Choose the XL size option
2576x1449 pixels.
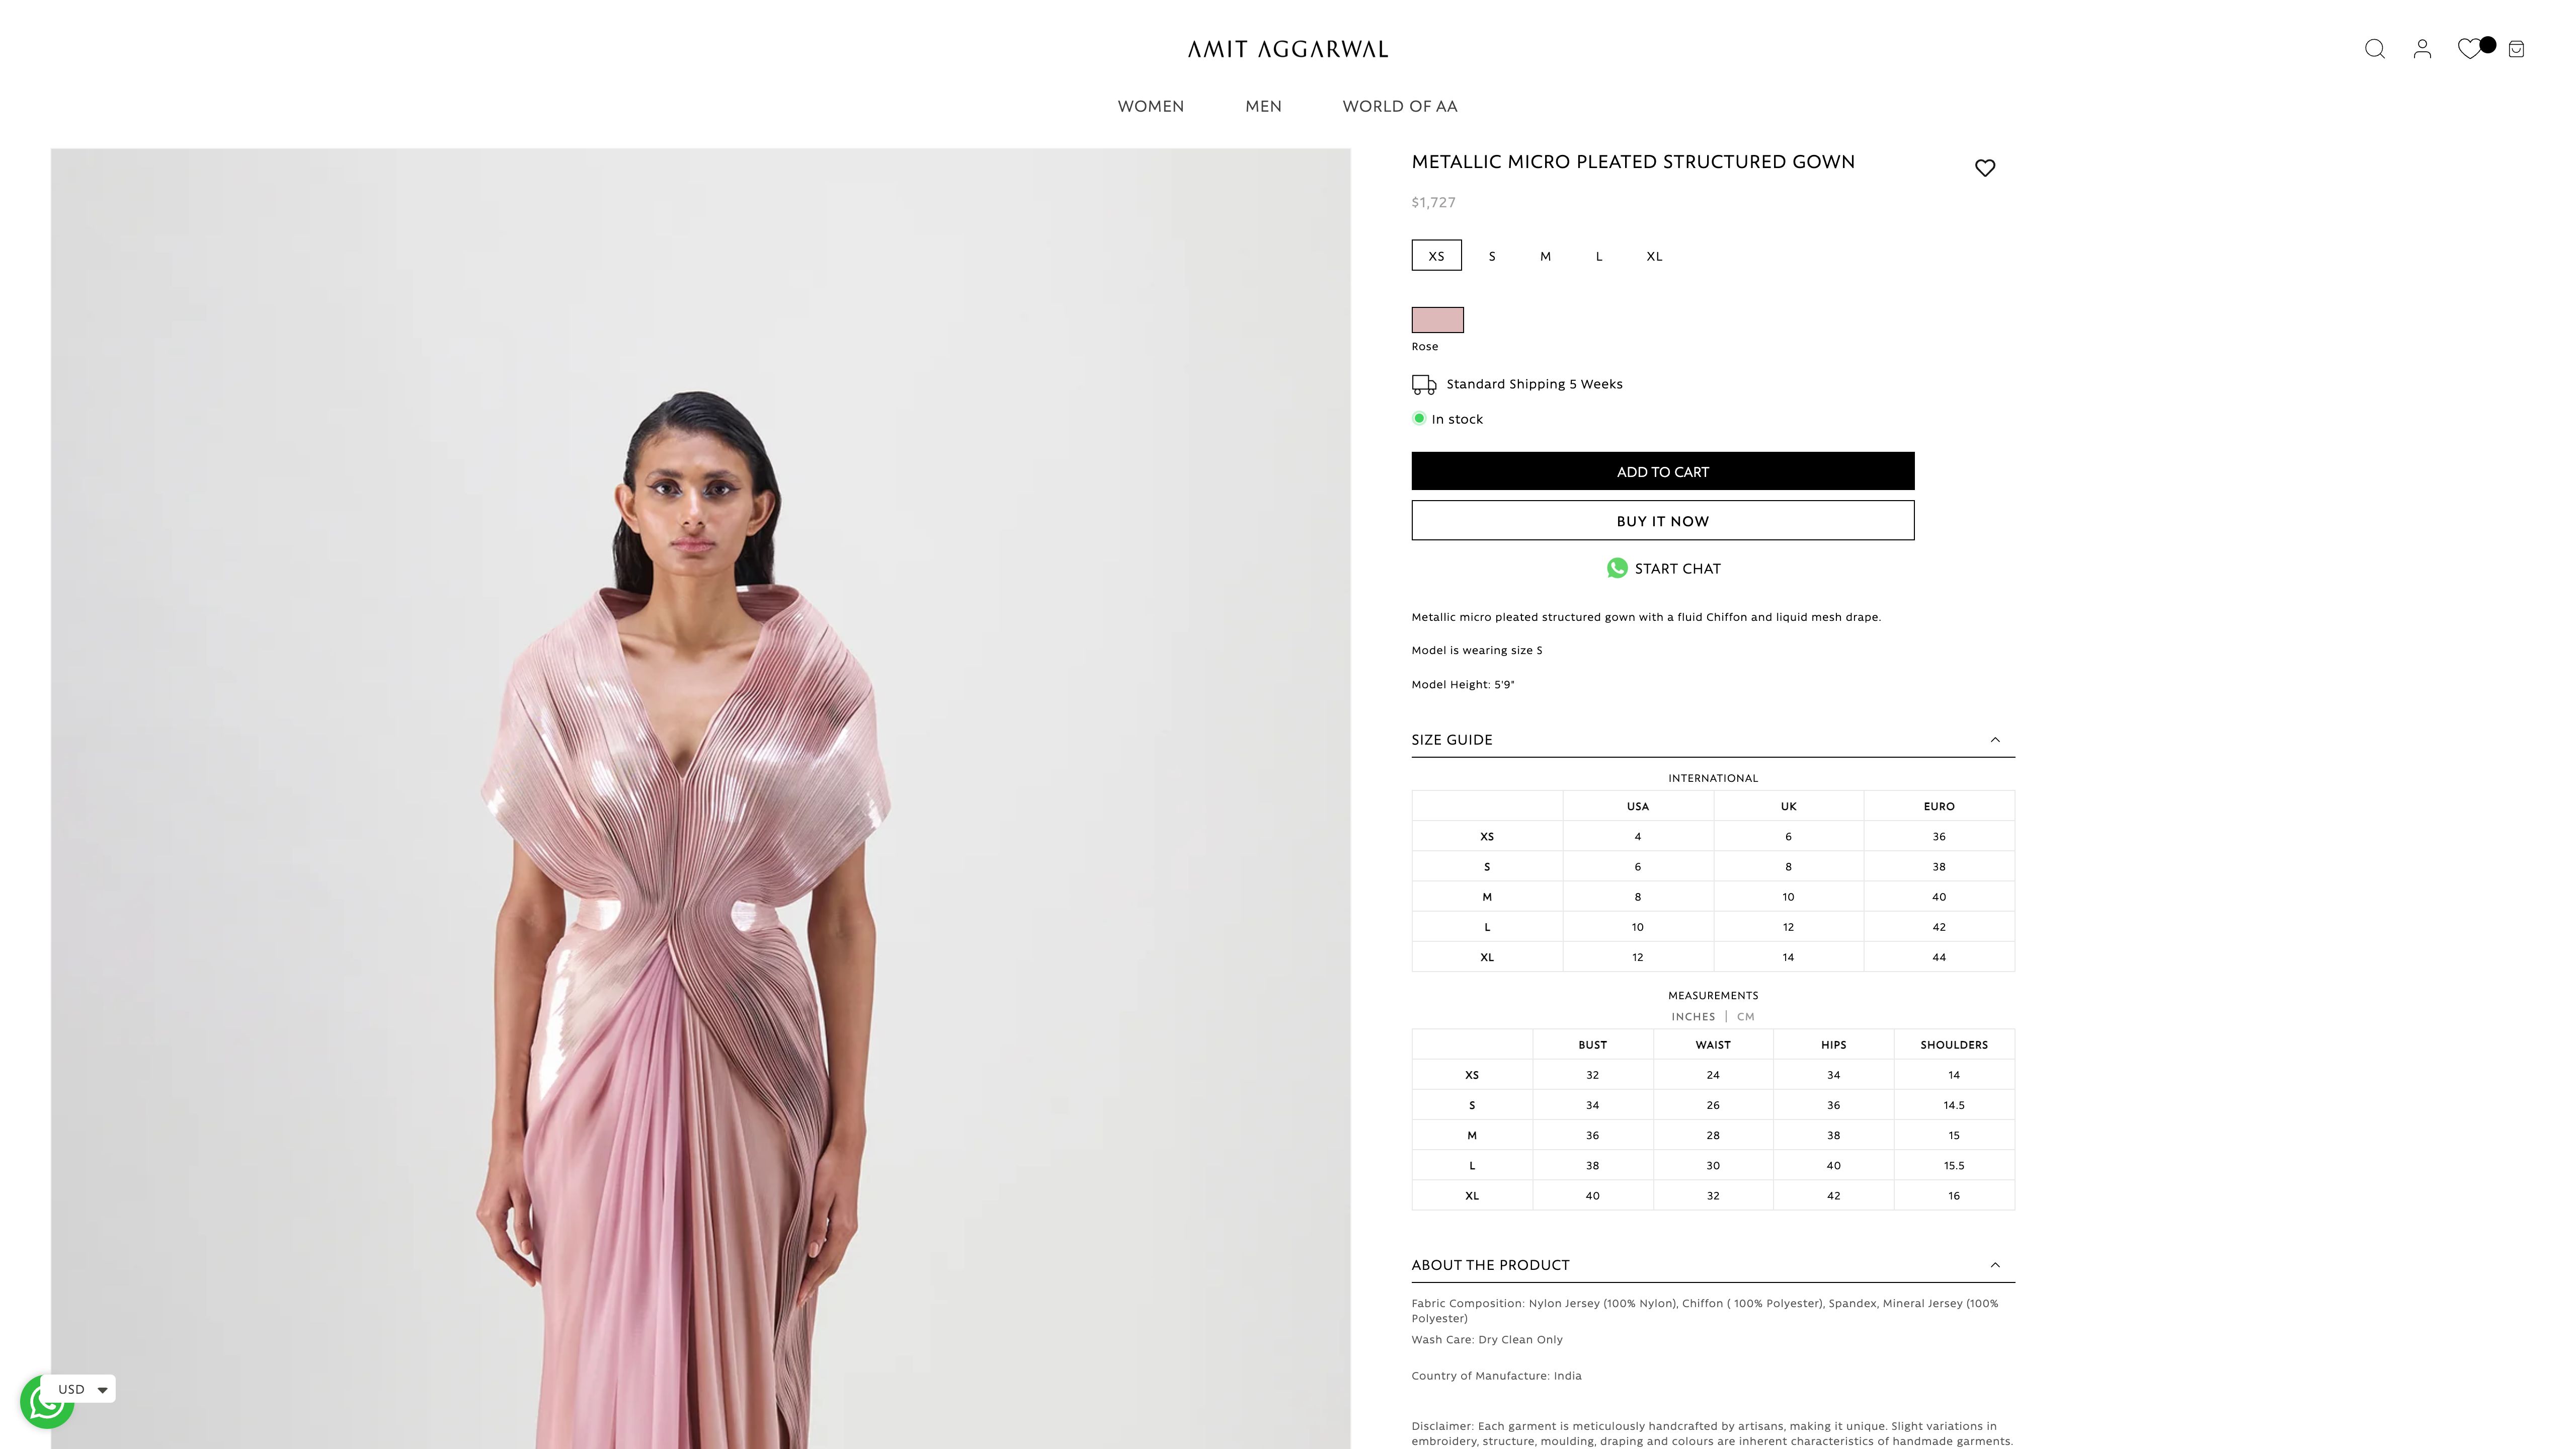pyautogui.click(x=1653, y=256)
